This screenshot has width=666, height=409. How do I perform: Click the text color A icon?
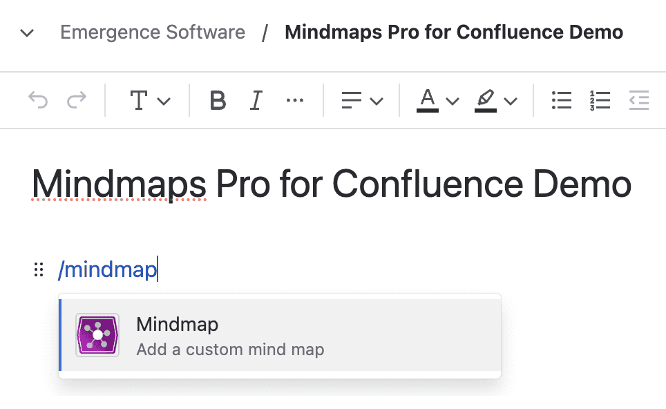point(427,100)
